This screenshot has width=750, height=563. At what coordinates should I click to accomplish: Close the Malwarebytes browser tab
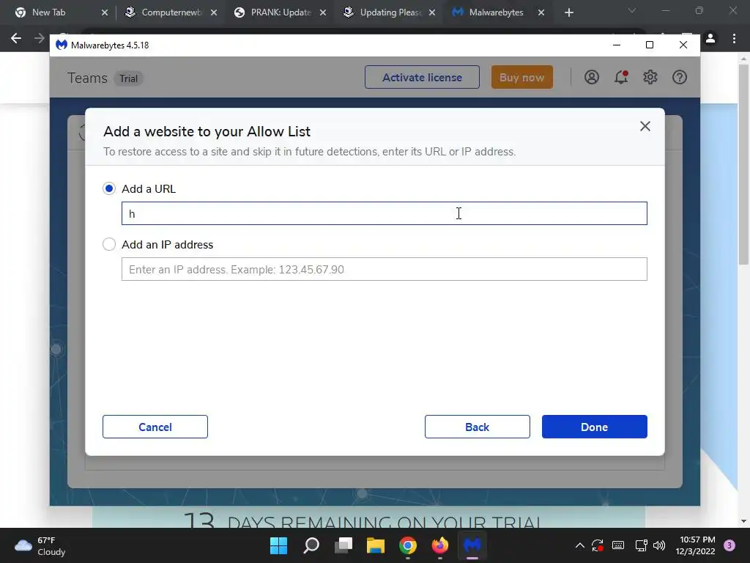[541, 12]
